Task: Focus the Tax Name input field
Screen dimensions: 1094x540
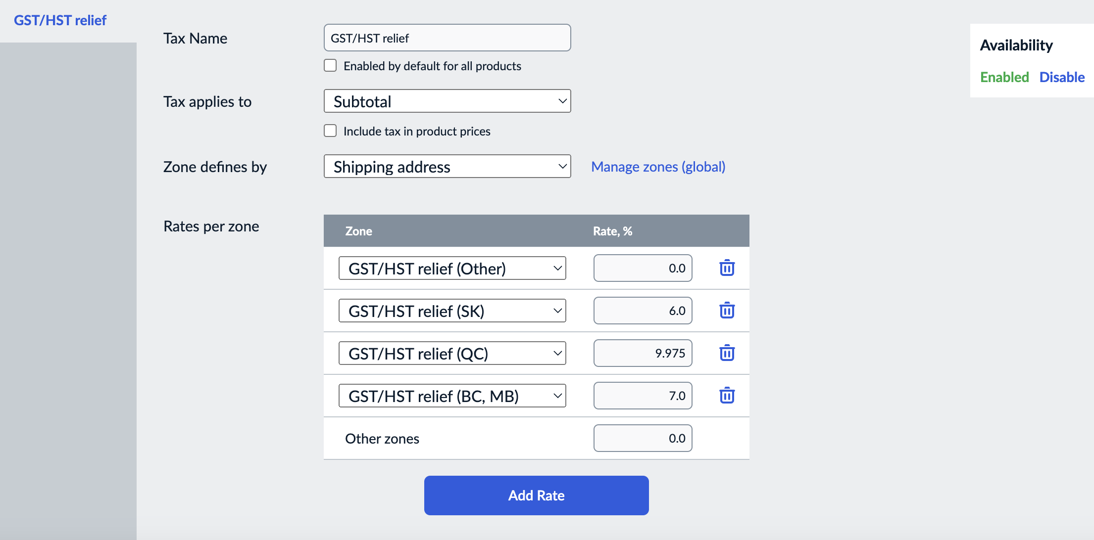Action: (447, 38)
